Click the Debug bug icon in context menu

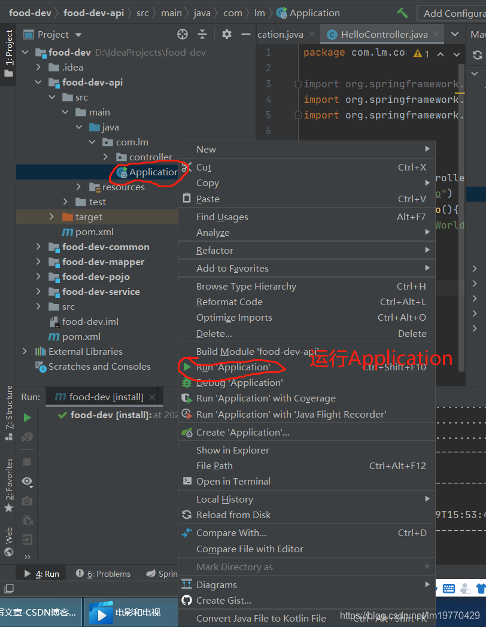[x=187, y=383]
